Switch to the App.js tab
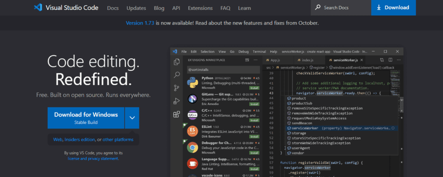Screen dimensions: 443x177 tap(278, 60)
